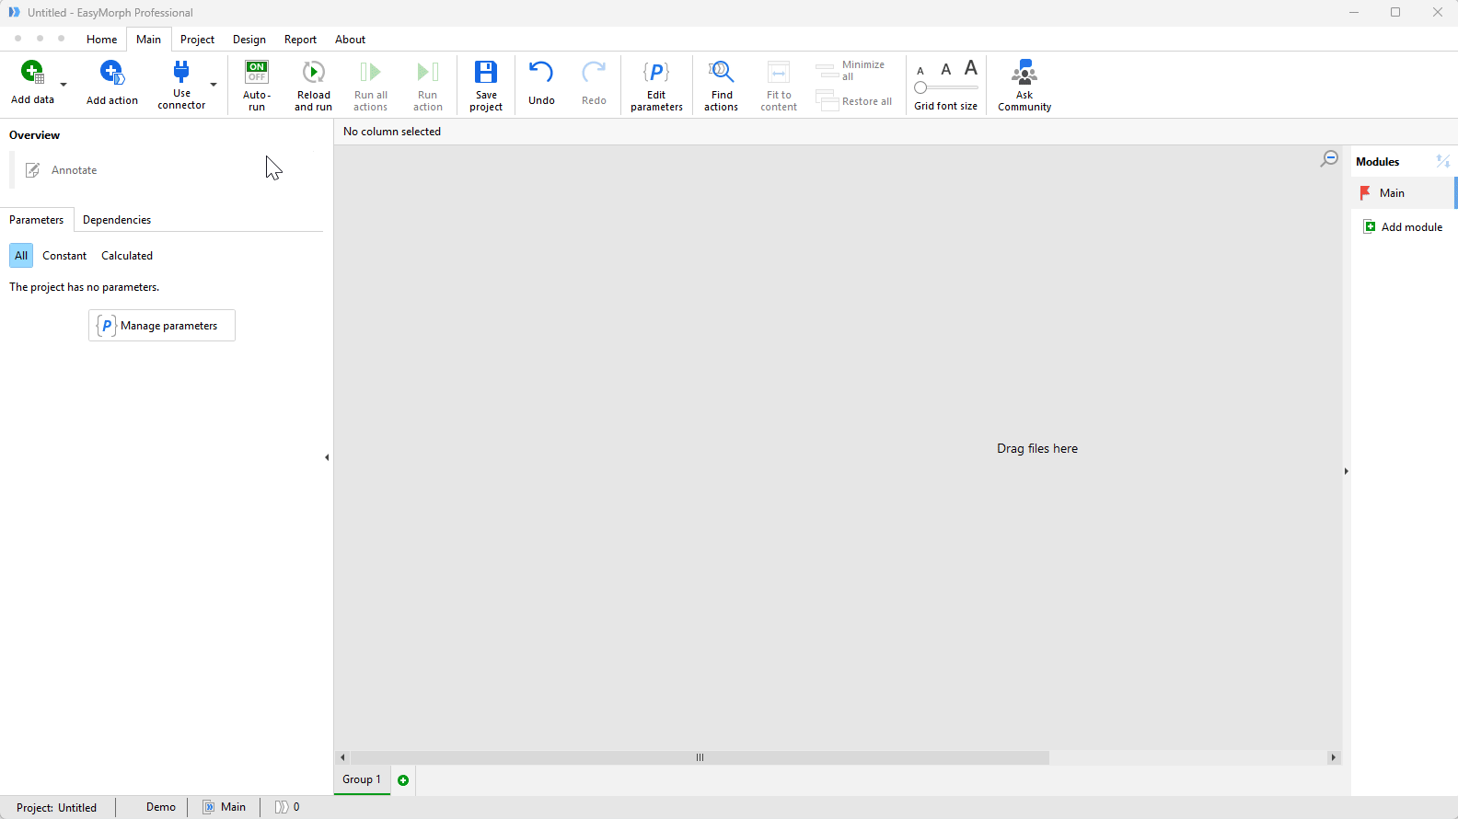This screenshot has height=819, width=1458.
Task: Select the Calculated parameters filter
Action: pos(127,256)
